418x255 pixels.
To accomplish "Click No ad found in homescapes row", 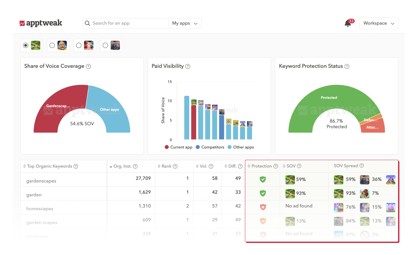I will point(299,206).
